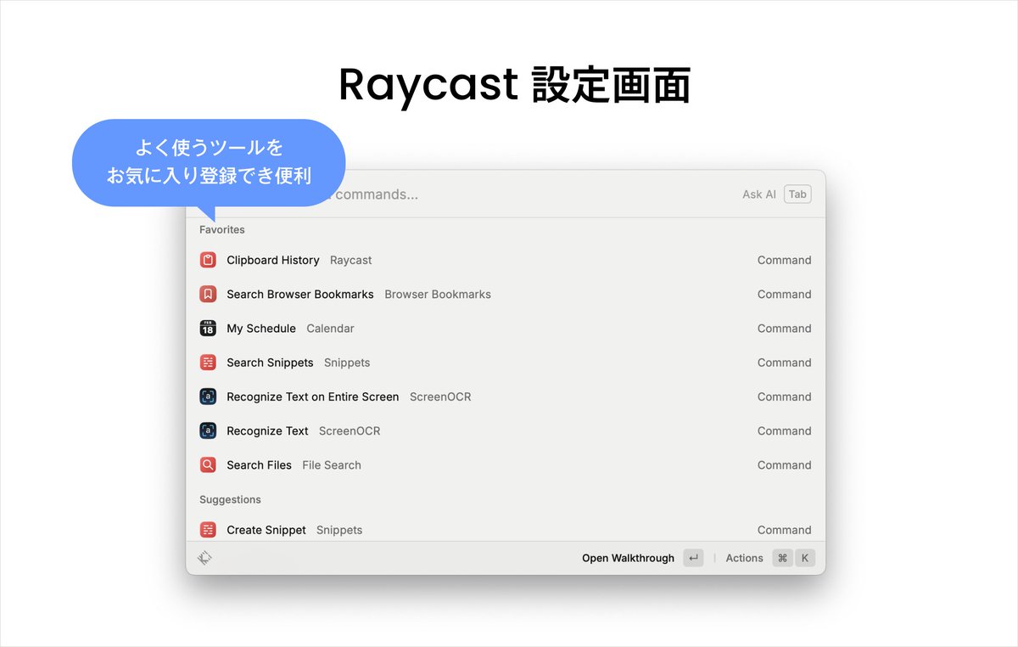The width and height of the screenshot is (1018, 647).
Task: Click the blue speech bubble annotation
Action: [x=208, y=161]
